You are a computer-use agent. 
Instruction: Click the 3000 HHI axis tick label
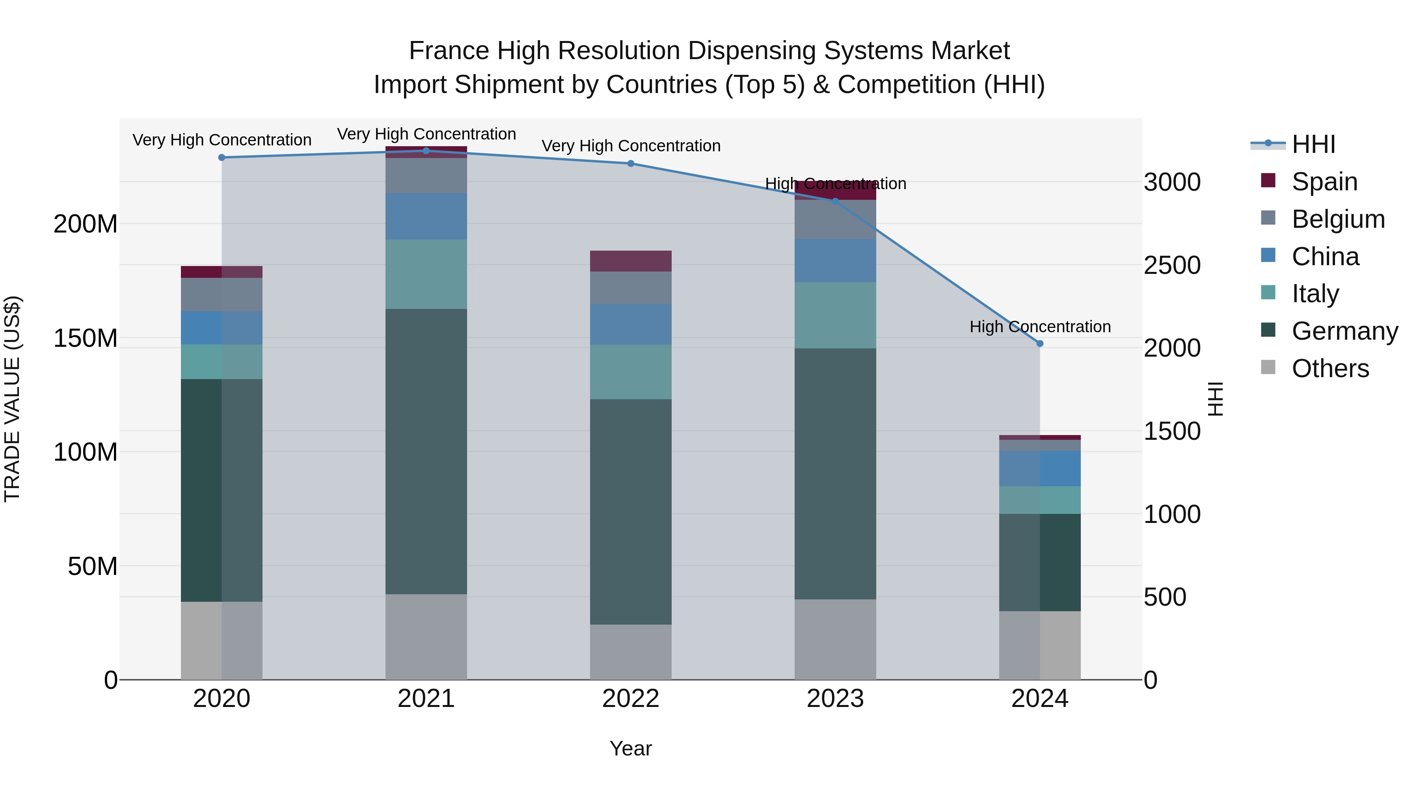1172,182
